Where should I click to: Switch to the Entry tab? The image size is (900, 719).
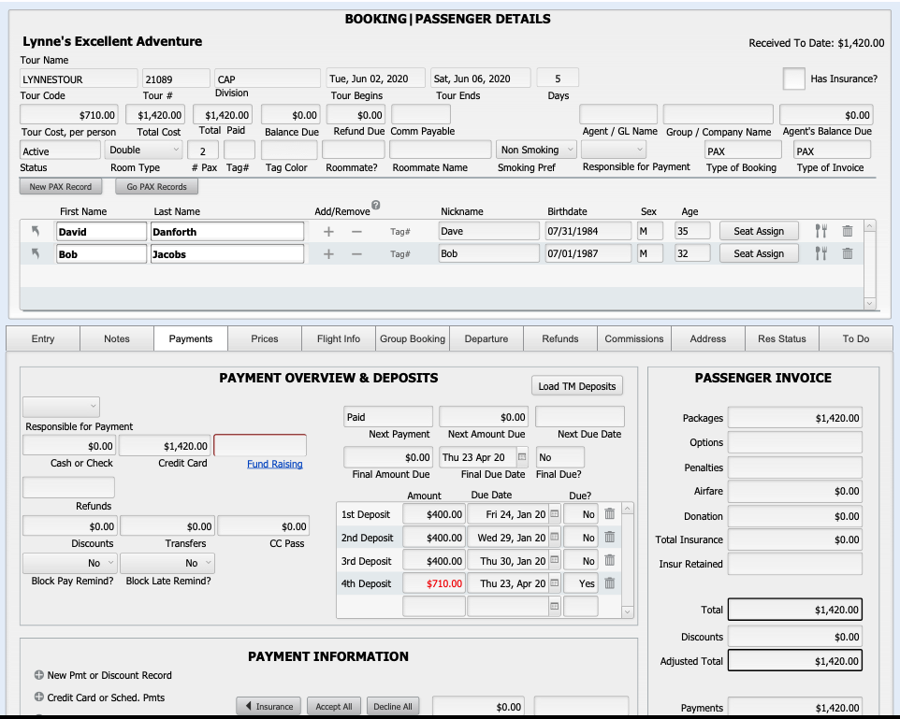pos(43,338)
